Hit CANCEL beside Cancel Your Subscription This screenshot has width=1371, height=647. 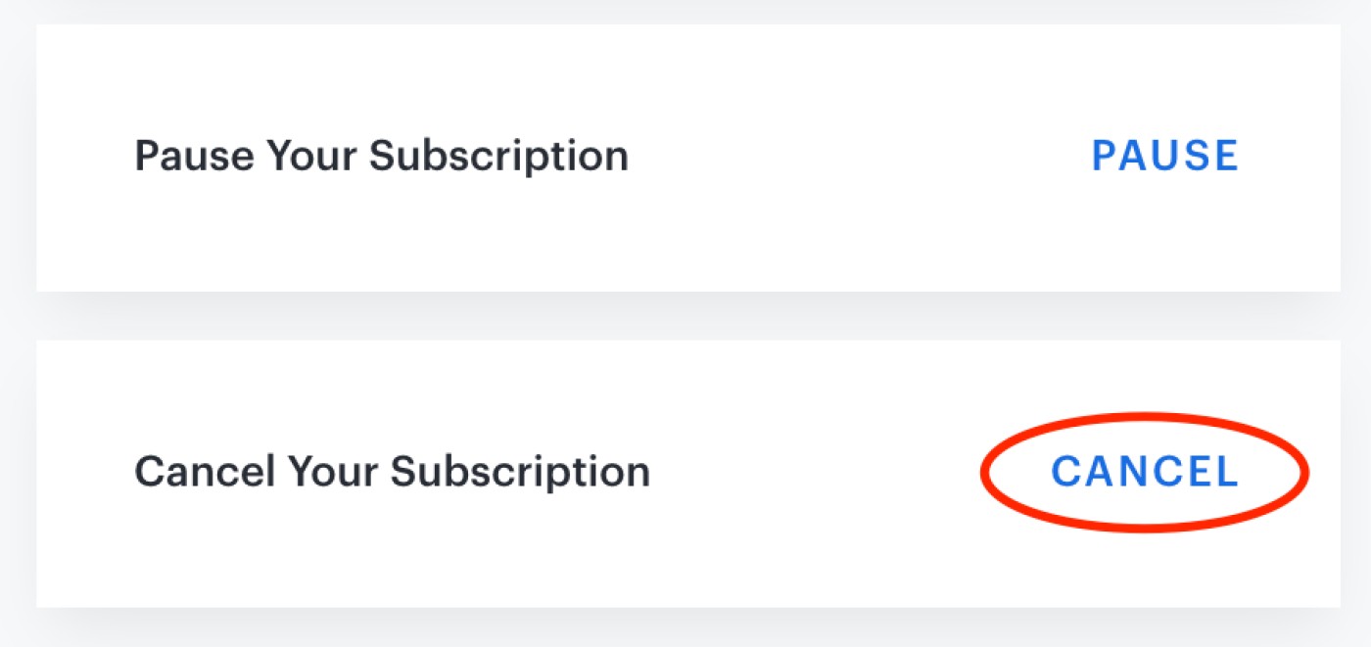[1145, 472]
